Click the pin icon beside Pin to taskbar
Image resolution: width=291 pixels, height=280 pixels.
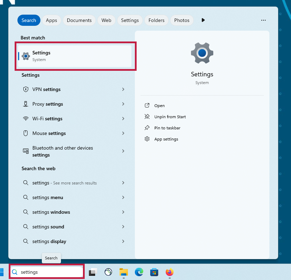pyautogui.click(x=147, y=128)
